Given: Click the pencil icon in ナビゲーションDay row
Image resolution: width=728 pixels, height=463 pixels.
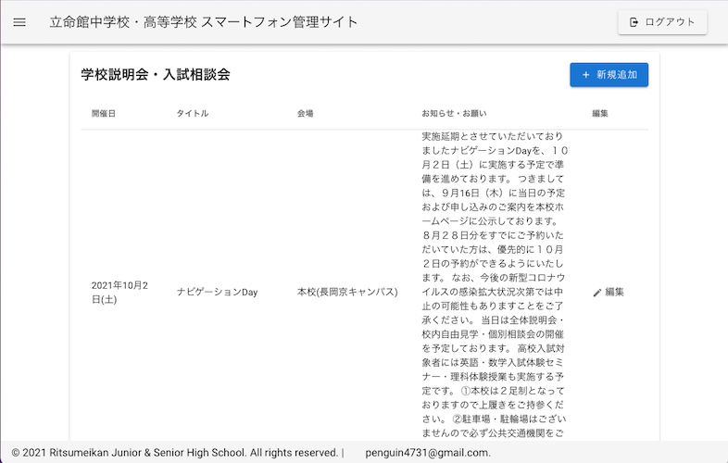Looking at the screenshot, I should (x=597, y=293).
